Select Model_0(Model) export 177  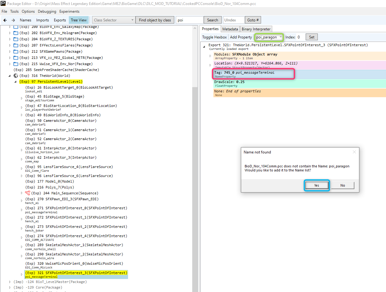50,181
